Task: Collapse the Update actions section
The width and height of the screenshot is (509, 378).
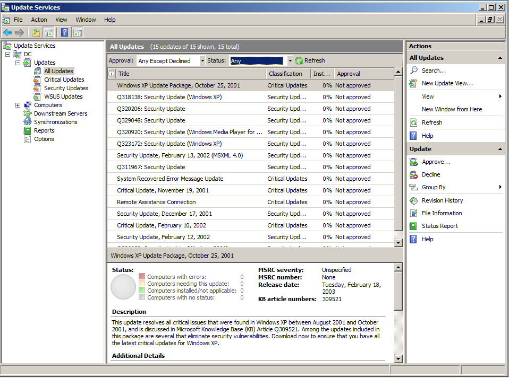Action: coord(500,149)
